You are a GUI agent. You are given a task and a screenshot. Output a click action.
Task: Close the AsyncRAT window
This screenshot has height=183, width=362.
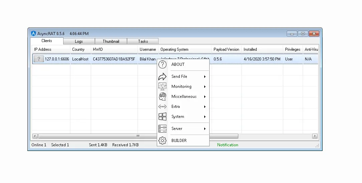(314, 34)
